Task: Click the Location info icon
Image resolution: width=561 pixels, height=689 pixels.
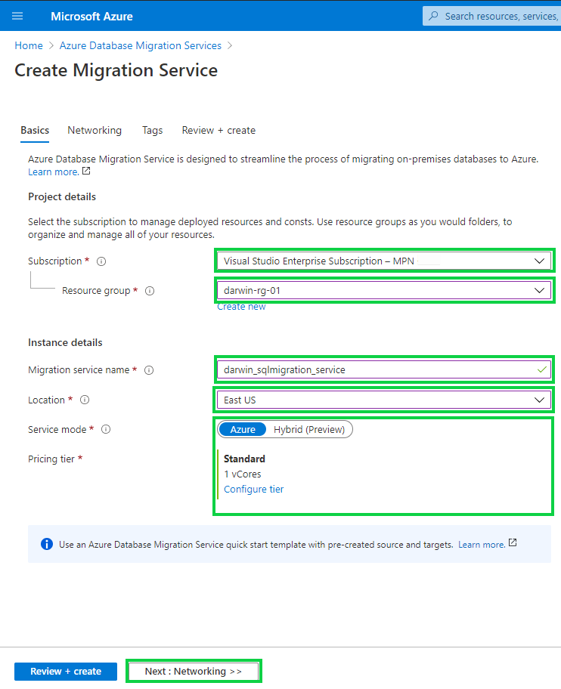Action: click(85, 400)
